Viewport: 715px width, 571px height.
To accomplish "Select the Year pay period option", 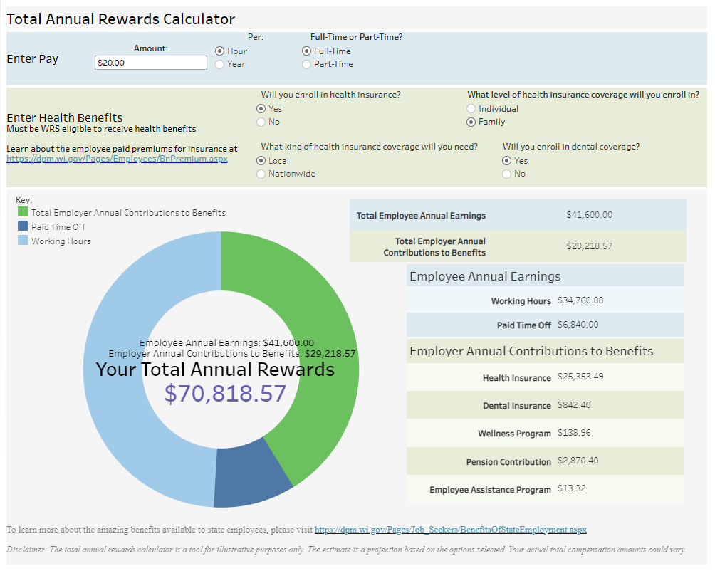I will [220, 64].
